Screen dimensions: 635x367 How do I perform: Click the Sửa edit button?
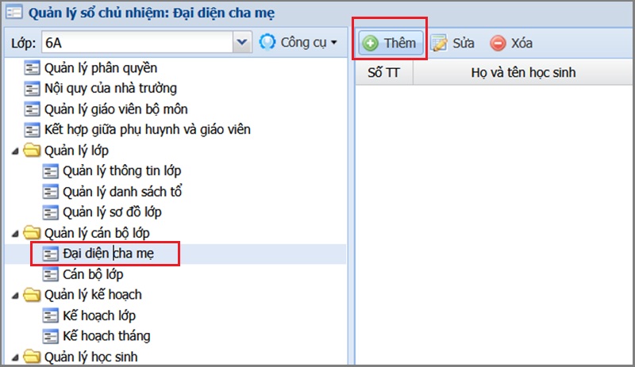pyautogui.click(x=452, y=43)
